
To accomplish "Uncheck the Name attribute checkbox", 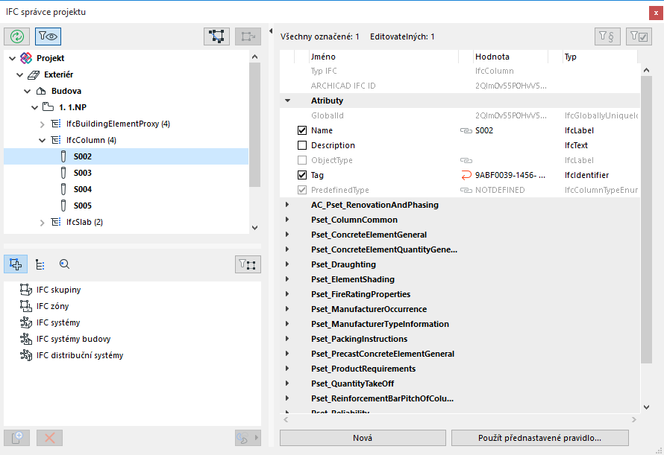I will (x=302, y=130).
